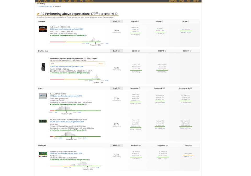This screenshot has width=251, height=176.
Task: Click the Corsair MP600 GS 1TB title
Action: pos(58,94)
